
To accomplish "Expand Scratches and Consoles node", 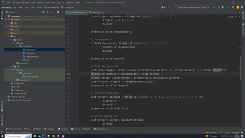I will point(5,100).
